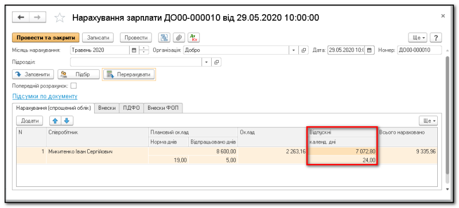The height and width of the screenshot is (208, 459).
Task: Go back with the left arrow button
Action: click(x=21, y=18)
